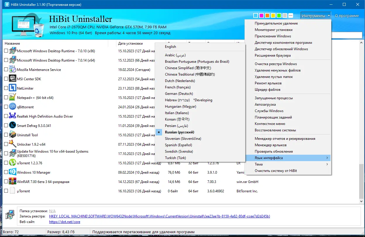Click the Notepad++ program icon
Viewport: 365px width, 237px height.
click(12, 97)
